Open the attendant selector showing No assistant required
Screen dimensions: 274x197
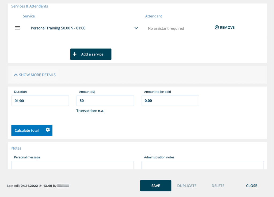166,28
